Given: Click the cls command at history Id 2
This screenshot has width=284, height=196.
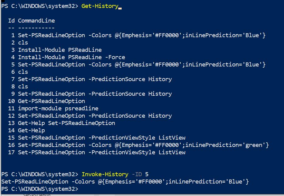Looking at the screenshot, I should 23,43.
